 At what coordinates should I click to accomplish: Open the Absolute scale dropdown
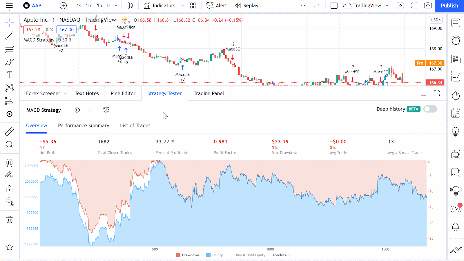pyautogui.click(x=281, y=255)
